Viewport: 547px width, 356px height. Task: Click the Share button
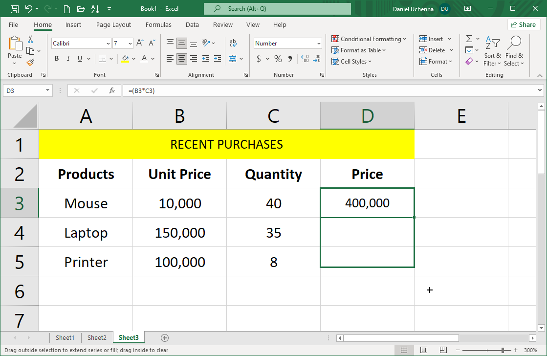coord(524,24)
